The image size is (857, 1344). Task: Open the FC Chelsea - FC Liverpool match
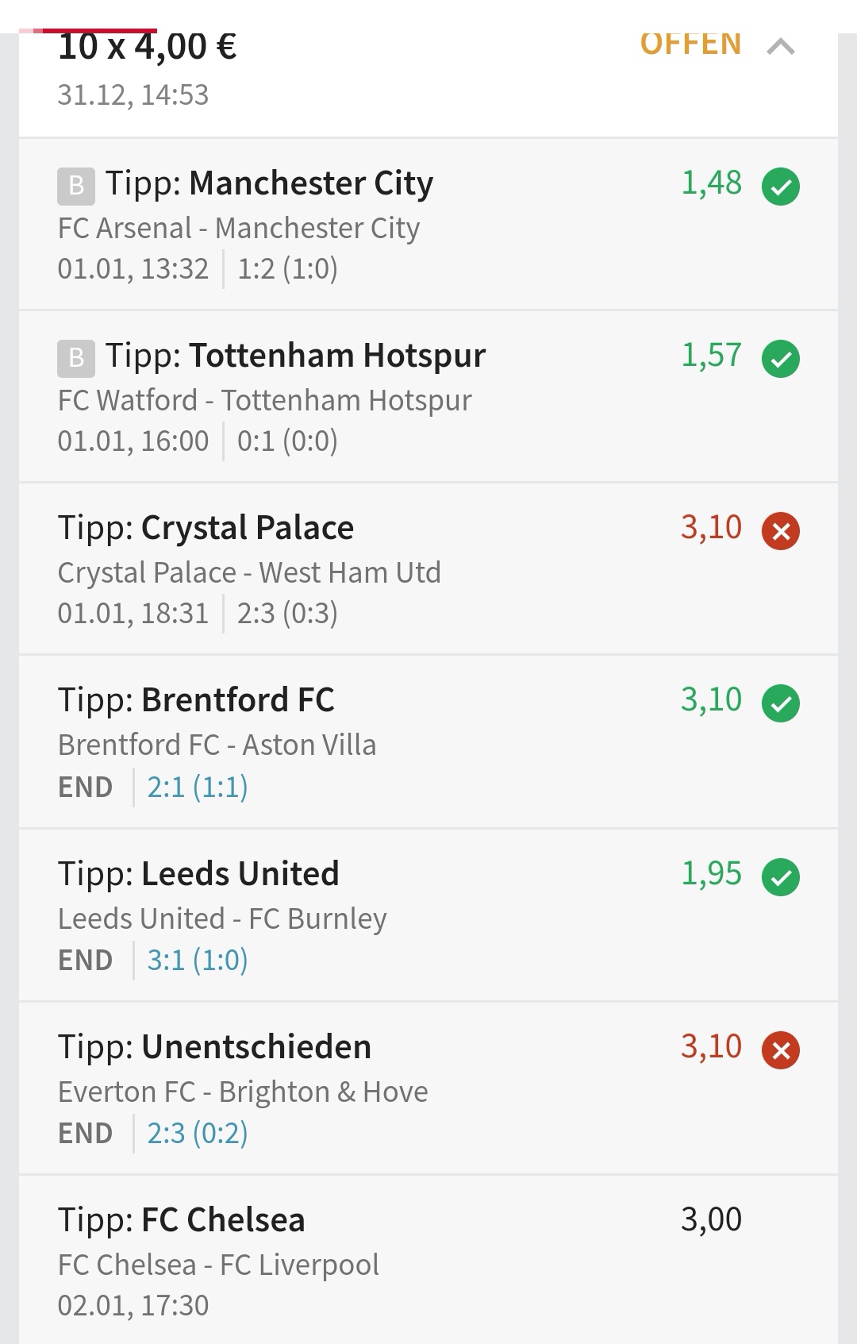click(x=218, y=1265)
